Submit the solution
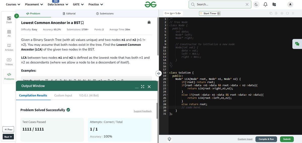The width and height of the screenshot is (302, 143). pyautogui.click(x=287, y=139)
